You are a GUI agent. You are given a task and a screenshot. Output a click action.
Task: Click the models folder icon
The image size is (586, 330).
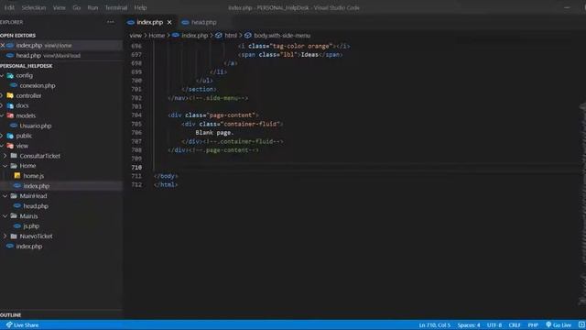coord(10,116)
